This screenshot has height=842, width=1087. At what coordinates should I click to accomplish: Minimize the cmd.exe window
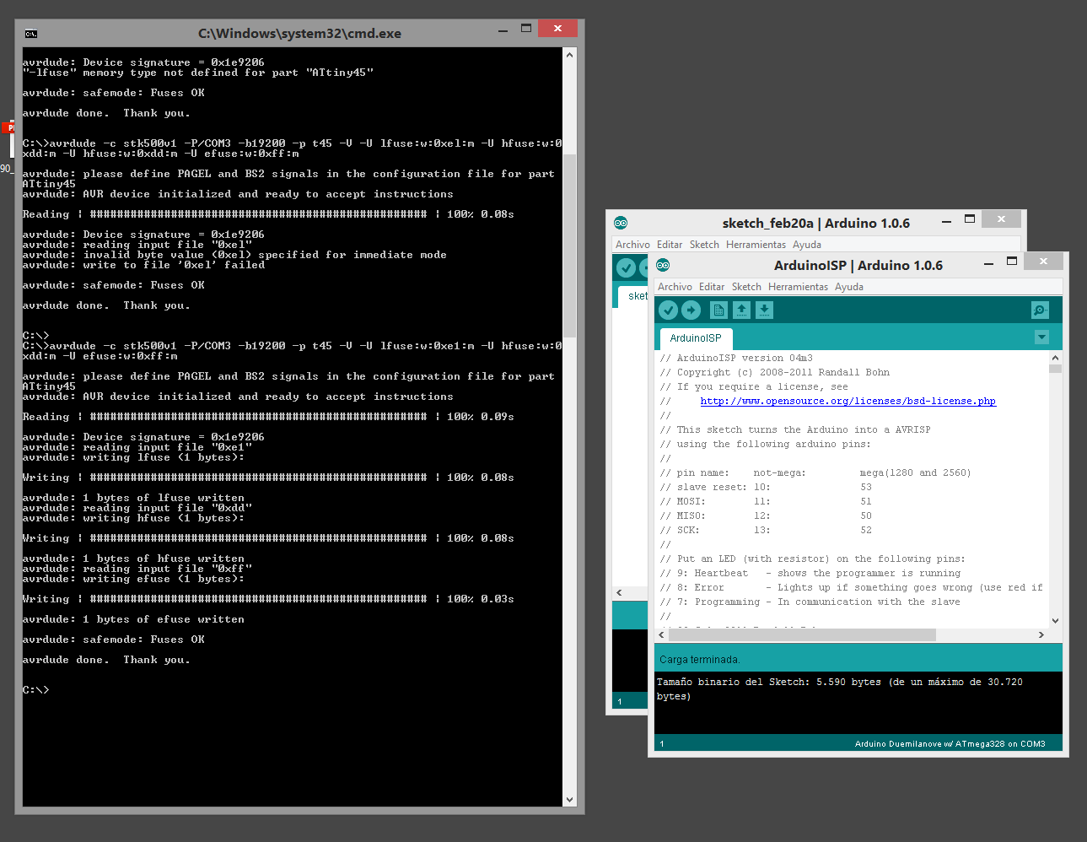pyautogui.click(x=503, y=30)
